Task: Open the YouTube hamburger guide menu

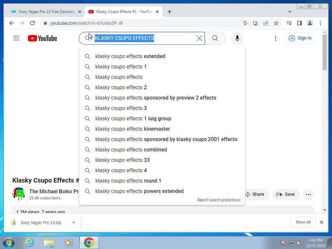Action: [16, 38]
